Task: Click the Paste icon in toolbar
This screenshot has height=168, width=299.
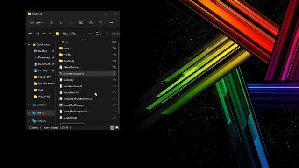Action: point(71,23)
